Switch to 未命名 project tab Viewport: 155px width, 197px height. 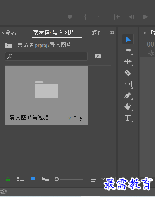[x=8, y=33]
